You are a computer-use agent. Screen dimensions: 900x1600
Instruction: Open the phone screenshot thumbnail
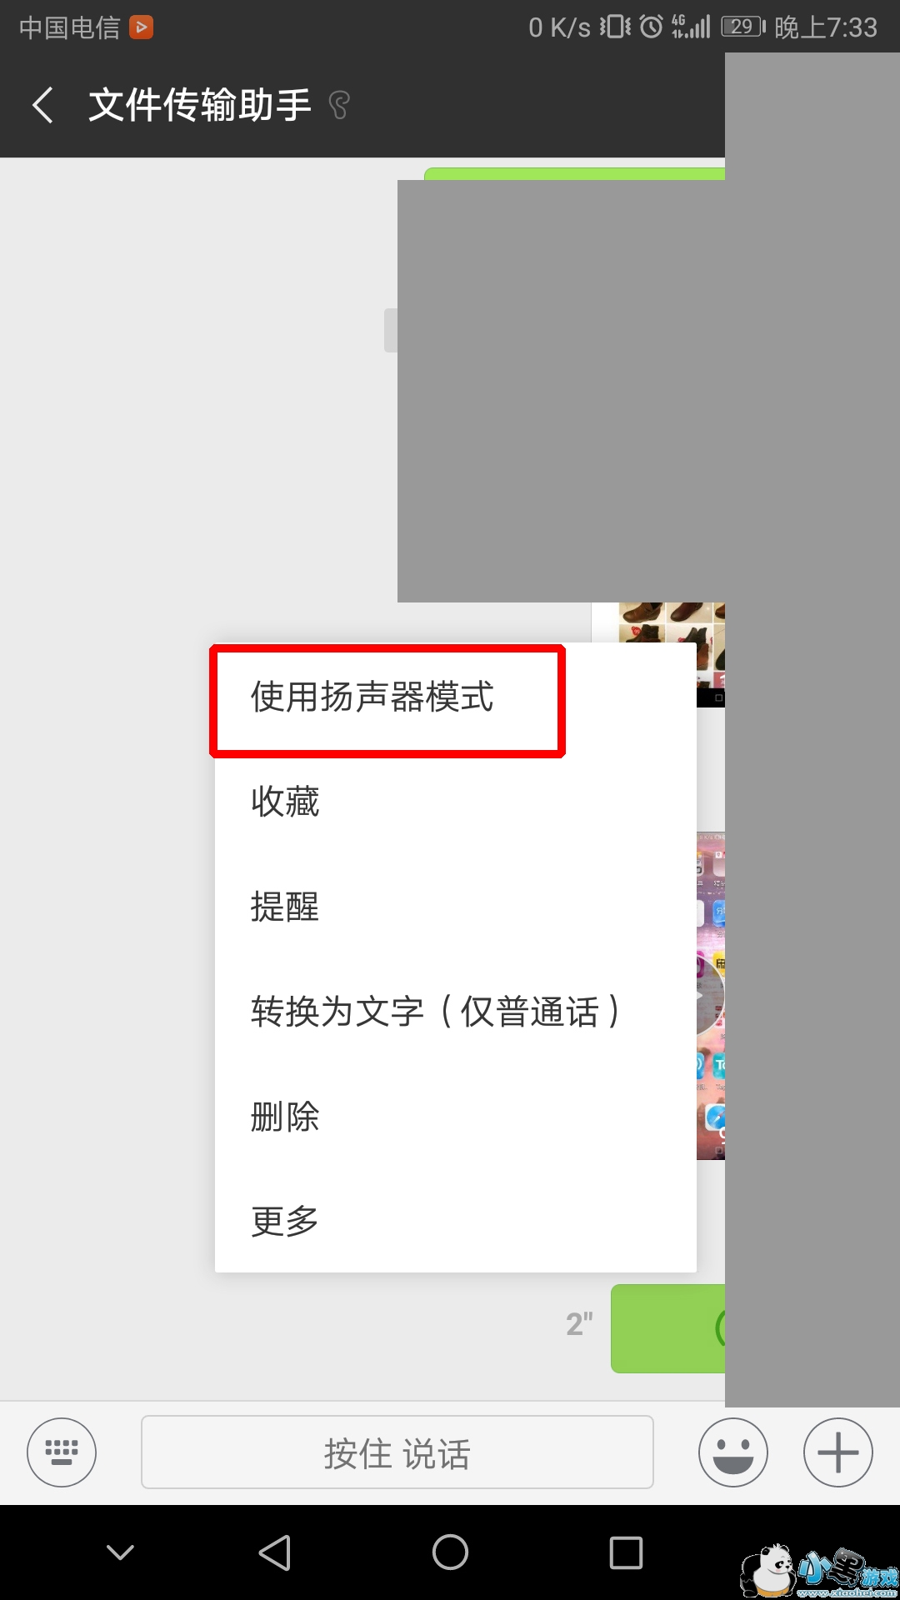[711, 995]
